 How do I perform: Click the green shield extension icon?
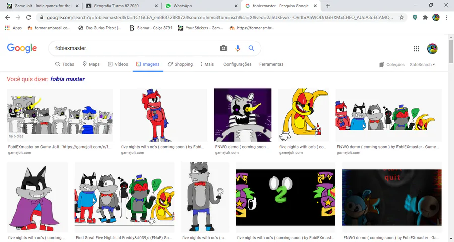pyautogui.click(x=415, y=17)
